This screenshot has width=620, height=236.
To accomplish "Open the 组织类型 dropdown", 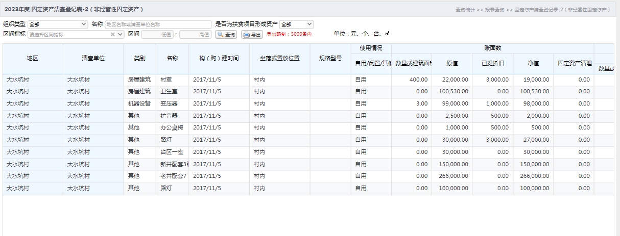I will 58,24.
